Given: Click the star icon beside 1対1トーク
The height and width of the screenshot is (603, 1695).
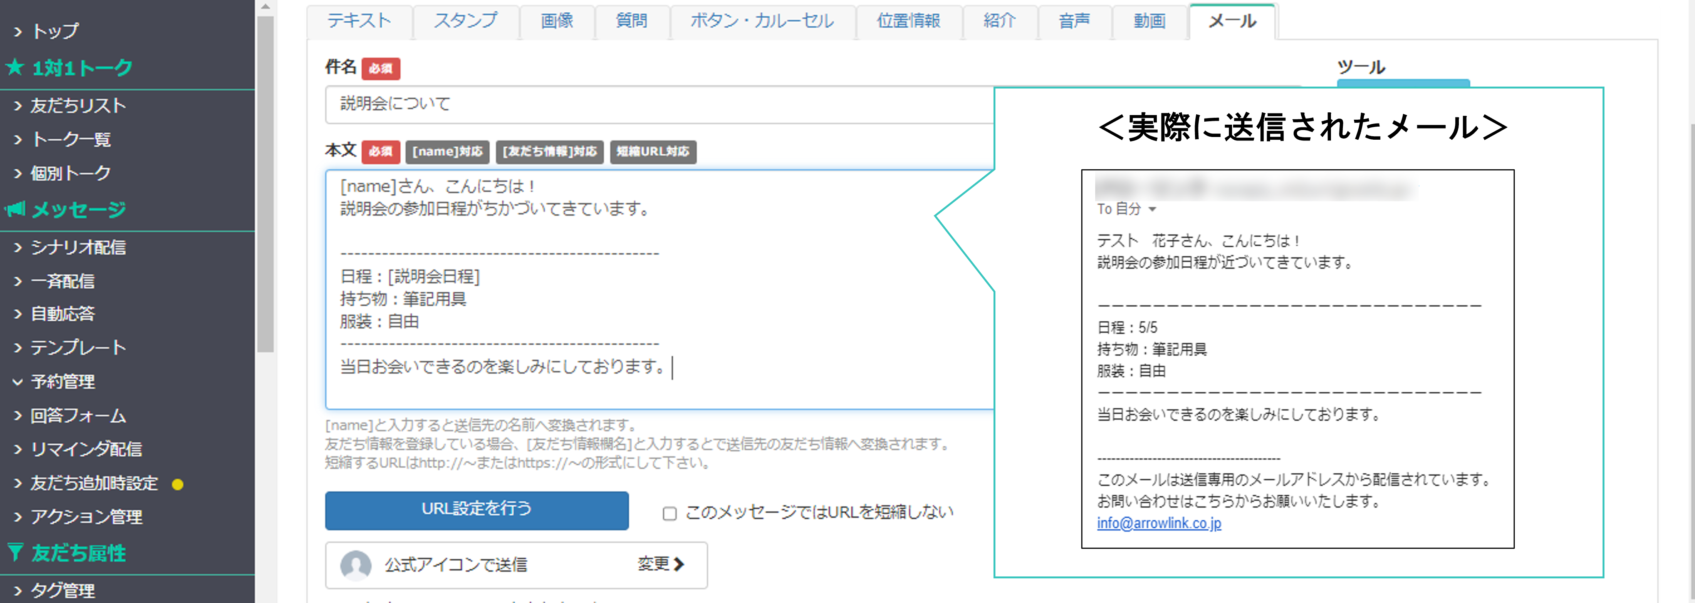Looking at the screenshot, I should [x=15, y=67].
